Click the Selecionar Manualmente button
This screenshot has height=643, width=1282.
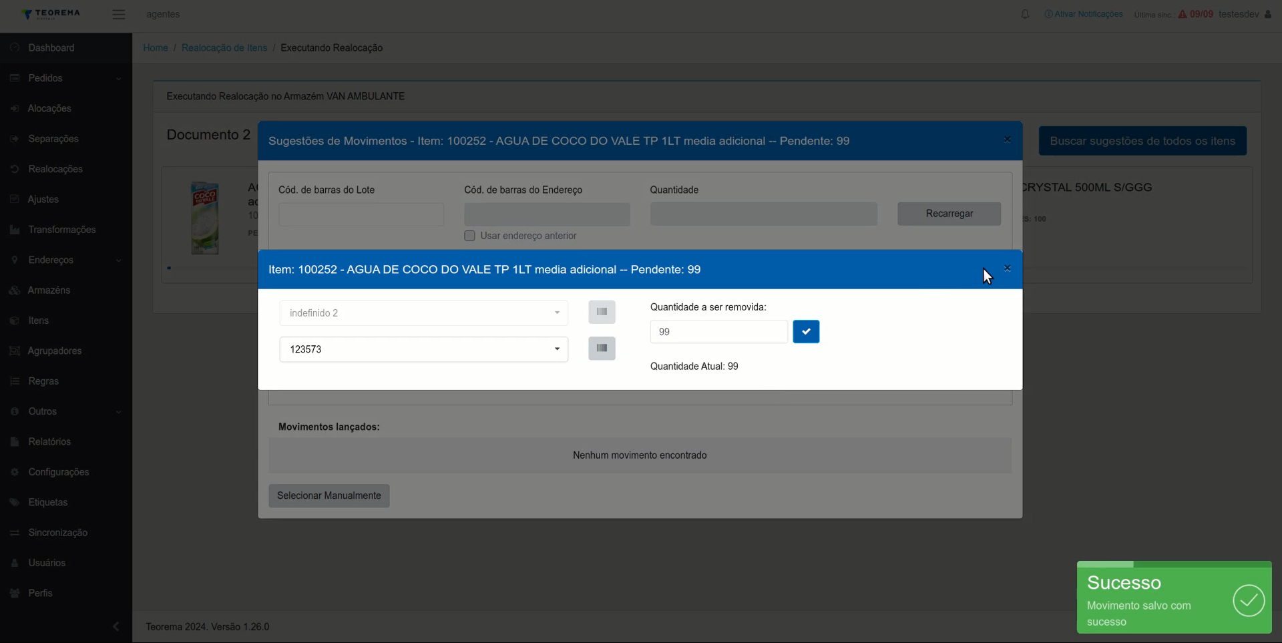[x=329, y=495]
